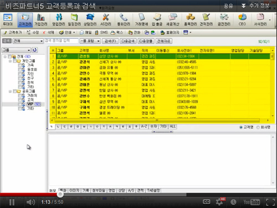
Task: Select the 고객관리 customer management icon
Action: [x=25, y=19]
